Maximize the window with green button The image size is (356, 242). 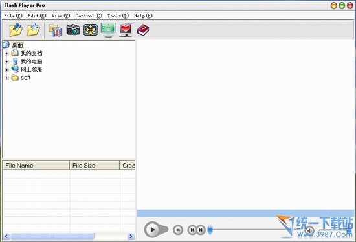(x=342, y=5)
